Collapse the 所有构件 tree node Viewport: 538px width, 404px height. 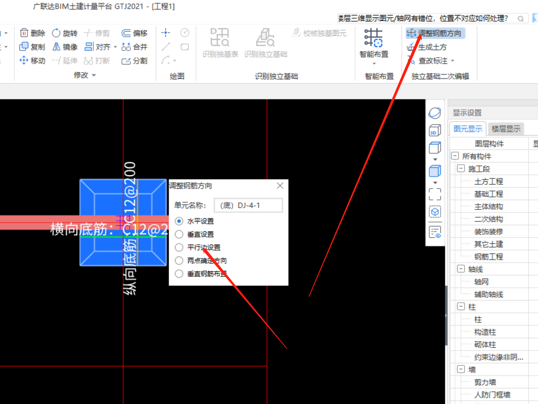[455, 156]
